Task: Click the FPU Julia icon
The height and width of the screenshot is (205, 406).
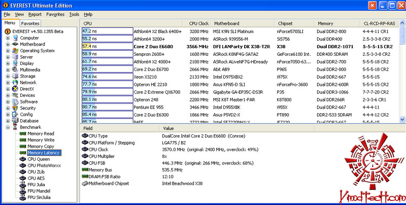Action: (23, 185)
